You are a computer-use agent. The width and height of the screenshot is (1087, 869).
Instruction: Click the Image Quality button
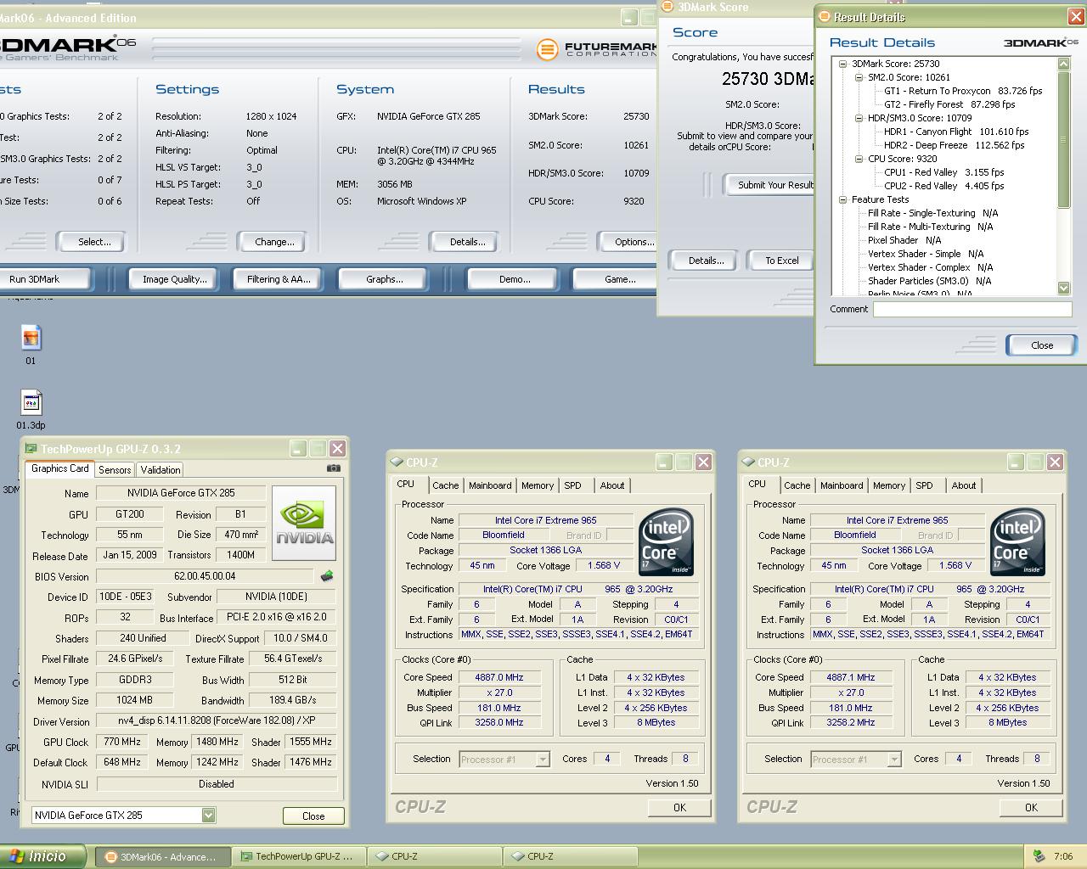(174, 278)
